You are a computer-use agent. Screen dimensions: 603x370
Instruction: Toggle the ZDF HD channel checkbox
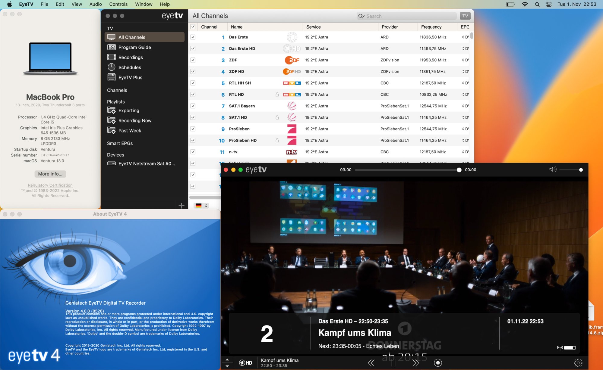(x=193, y=71)
